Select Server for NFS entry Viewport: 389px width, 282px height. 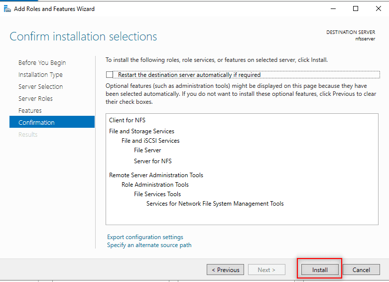coord(152,161)
